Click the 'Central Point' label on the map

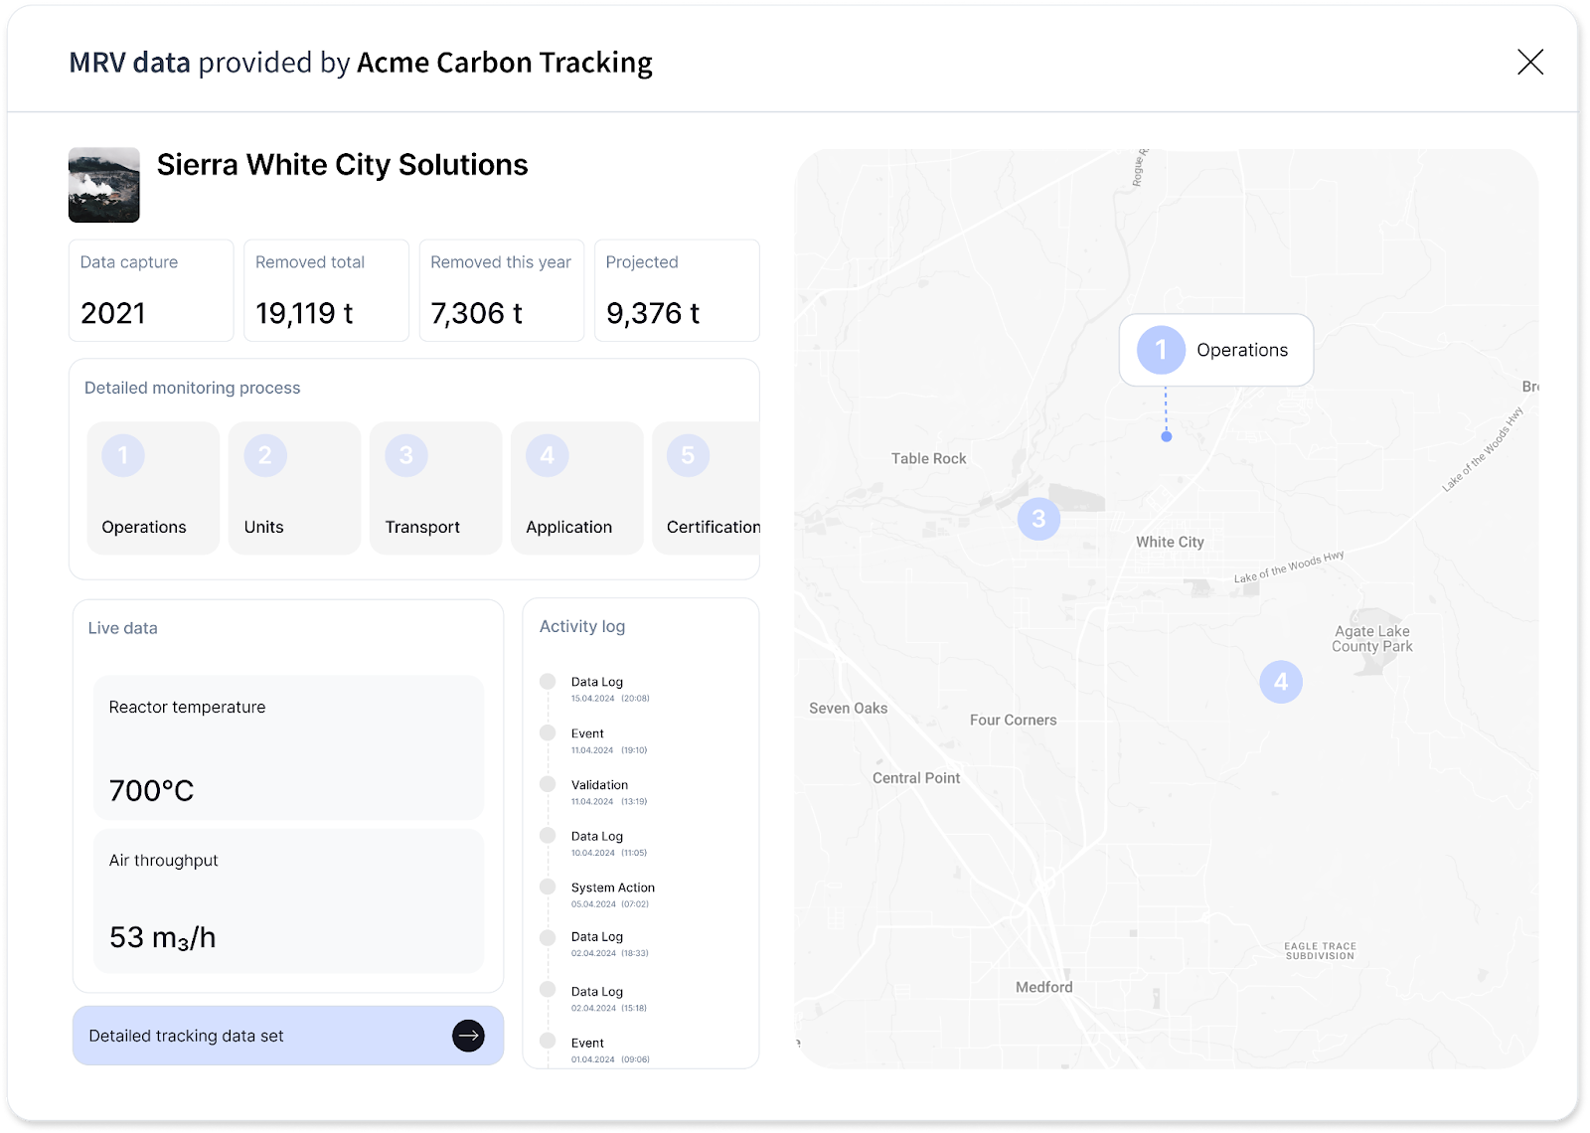point(915,778)
